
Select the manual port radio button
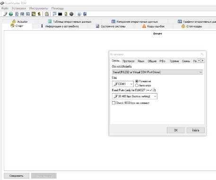pyautogui.click(x=137, y=81)
